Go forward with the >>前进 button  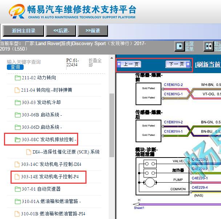pyautogui.click(x=93, y=31)
